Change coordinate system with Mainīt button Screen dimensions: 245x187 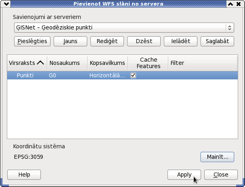[x=217, y=157]
